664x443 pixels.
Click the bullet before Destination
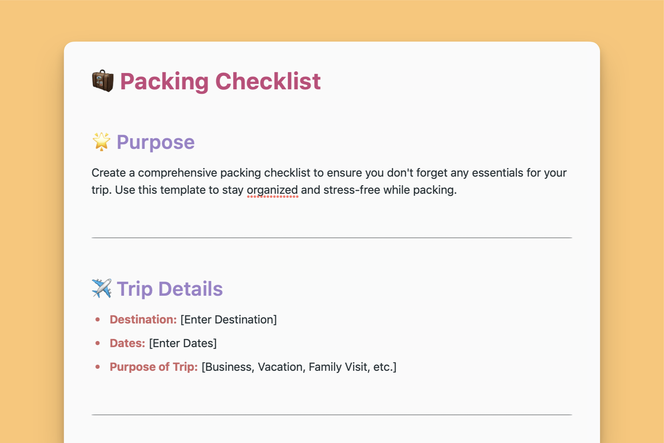tap(97, 319)
